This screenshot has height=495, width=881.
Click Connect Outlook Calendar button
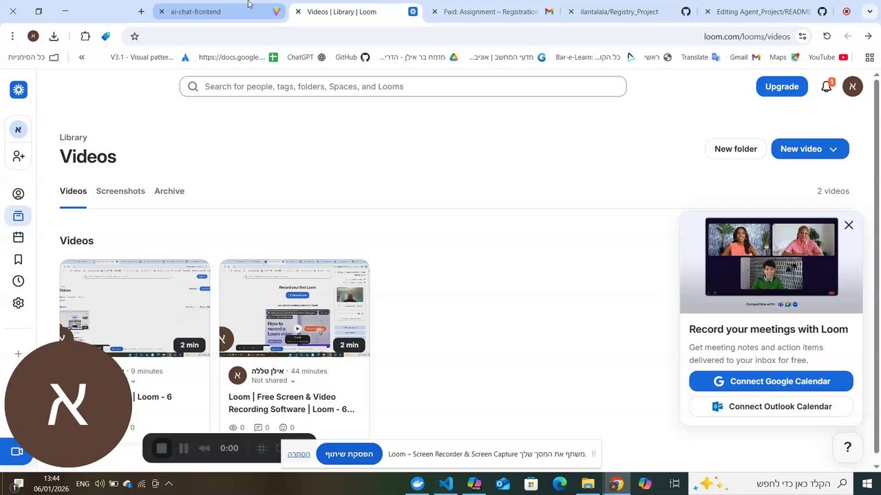point(771,406)
